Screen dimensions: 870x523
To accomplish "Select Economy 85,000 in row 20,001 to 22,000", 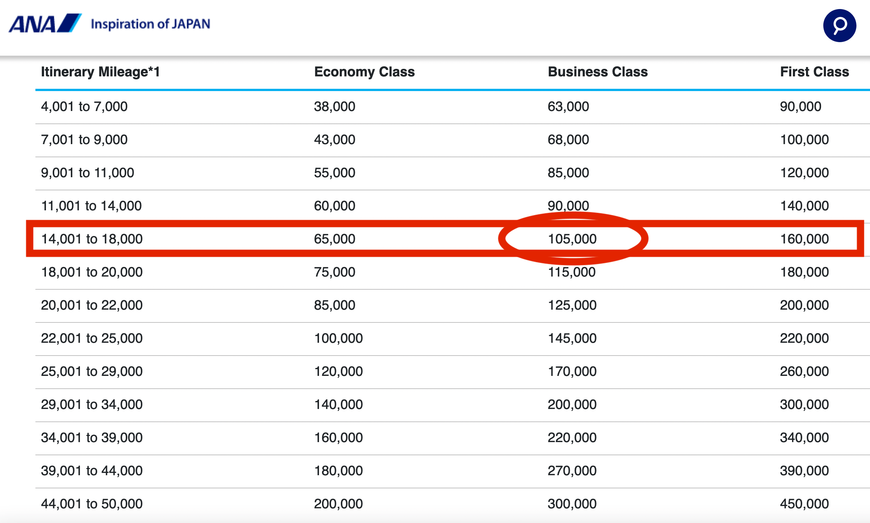I will (x=335, y=305).
